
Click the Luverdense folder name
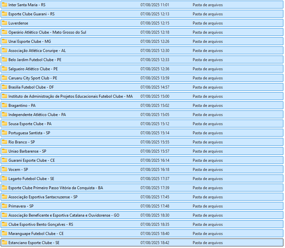click(18, 23)
